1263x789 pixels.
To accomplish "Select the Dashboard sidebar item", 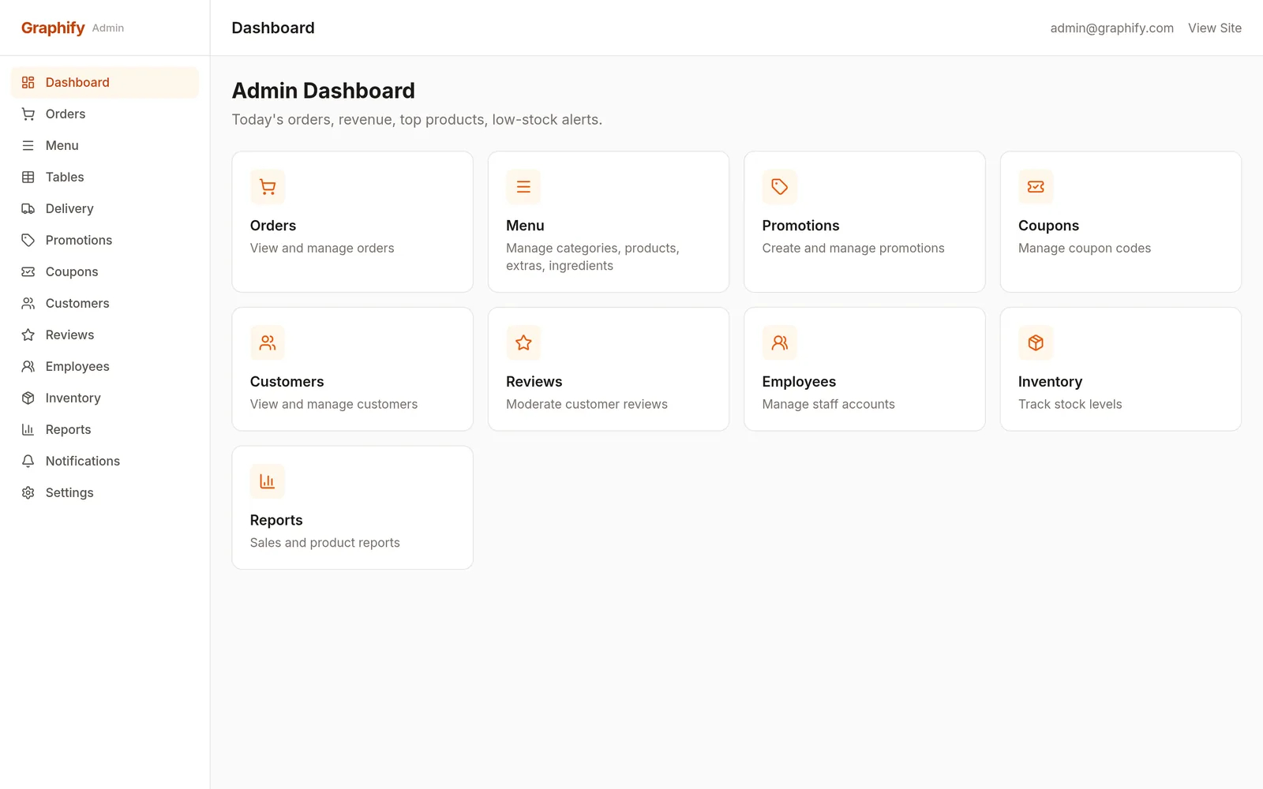I will 105,82.
